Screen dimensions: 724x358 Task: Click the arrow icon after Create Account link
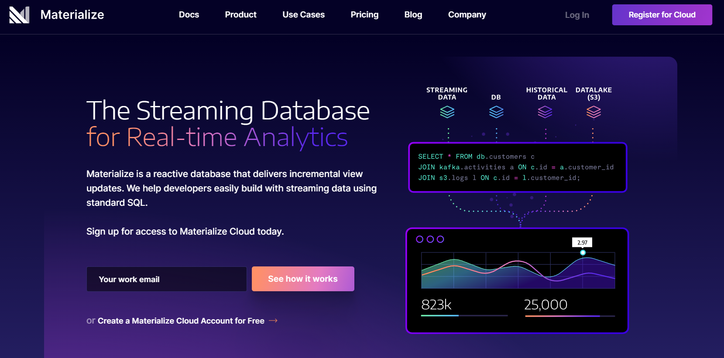(x=273, y=320)
